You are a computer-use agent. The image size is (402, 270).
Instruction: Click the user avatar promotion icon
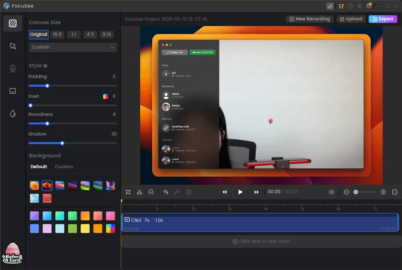369,5
